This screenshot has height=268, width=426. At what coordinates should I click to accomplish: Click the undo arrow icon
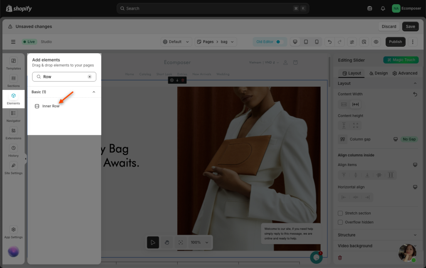pyautogui.click(x=330, y=42)
